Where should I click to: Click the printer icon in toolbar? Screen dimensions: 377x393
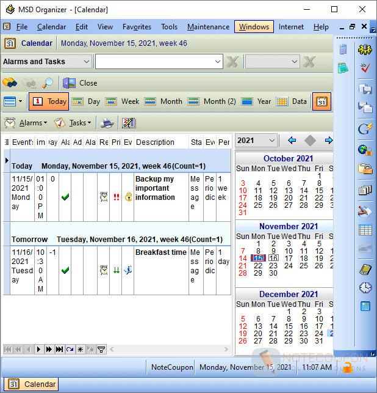click(107, 123)
